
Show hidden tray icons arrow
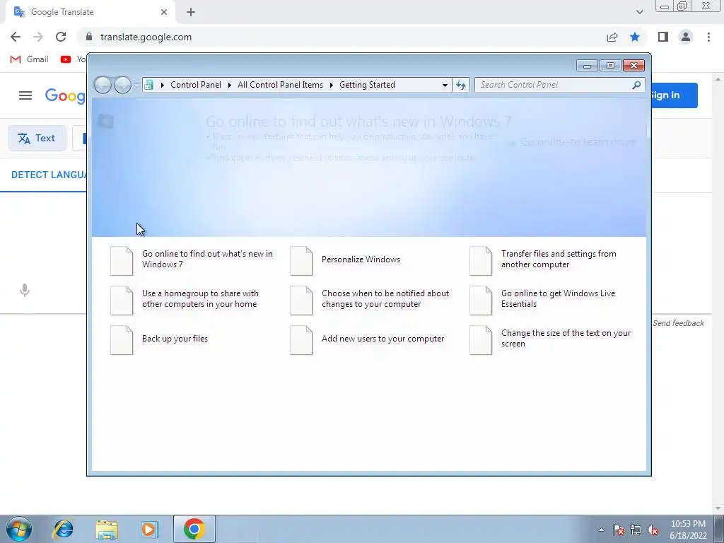point(601,530)
